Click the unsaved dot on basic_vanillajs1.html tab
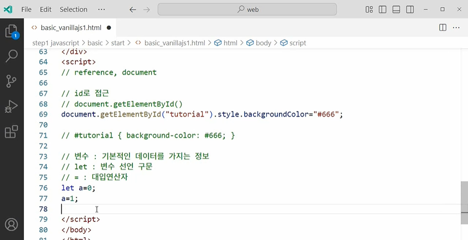468x240 pixels. 109,28
